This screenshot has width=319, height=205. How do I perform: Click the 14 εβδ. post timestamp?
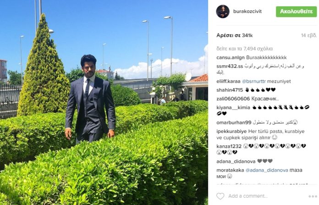[x=309, y=35]
